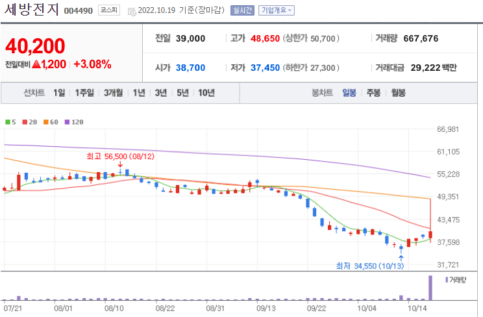
Task: Click the 코스피 market badge
Action: (109, 10)
